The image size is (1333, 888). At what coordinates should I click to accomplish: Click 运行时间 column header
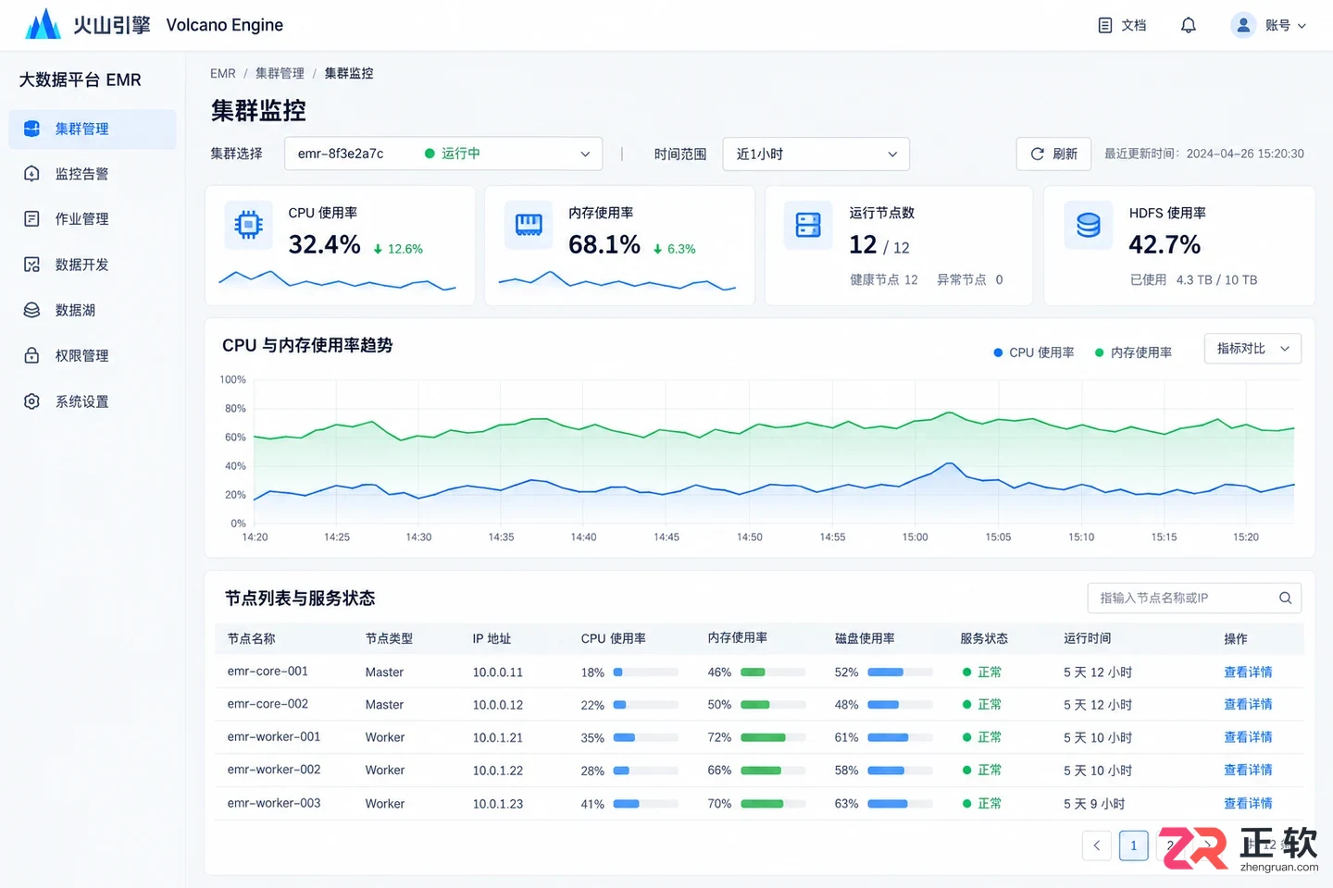pyautogui.click(x=1088, y=638)
